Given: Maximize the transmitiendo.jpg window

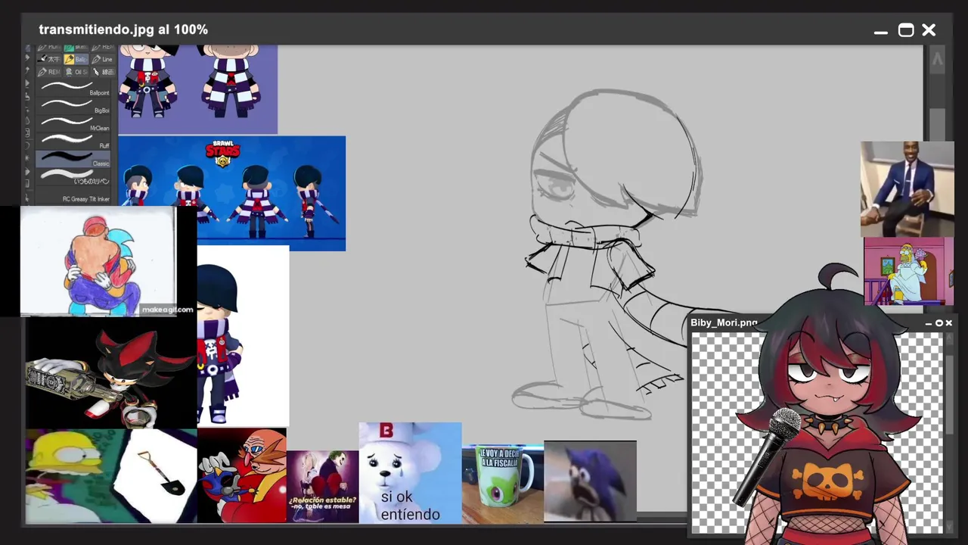Looking at the screenshot, I should click(906, 30).
